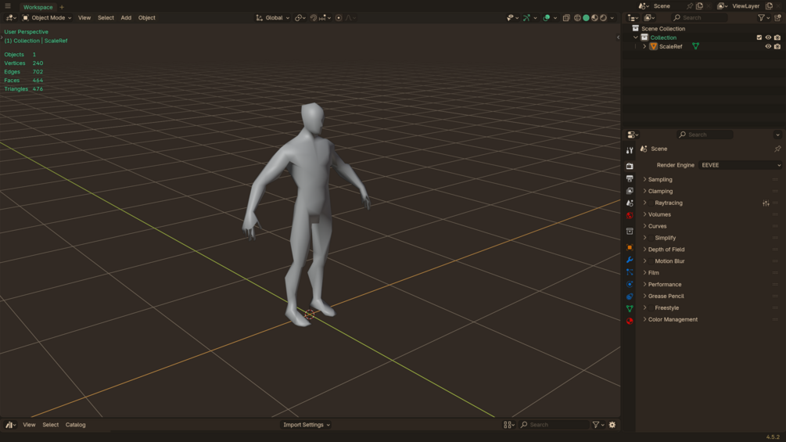786x442 pixels.
Task: Select solid viewport shading
Action: click(586, 17)
